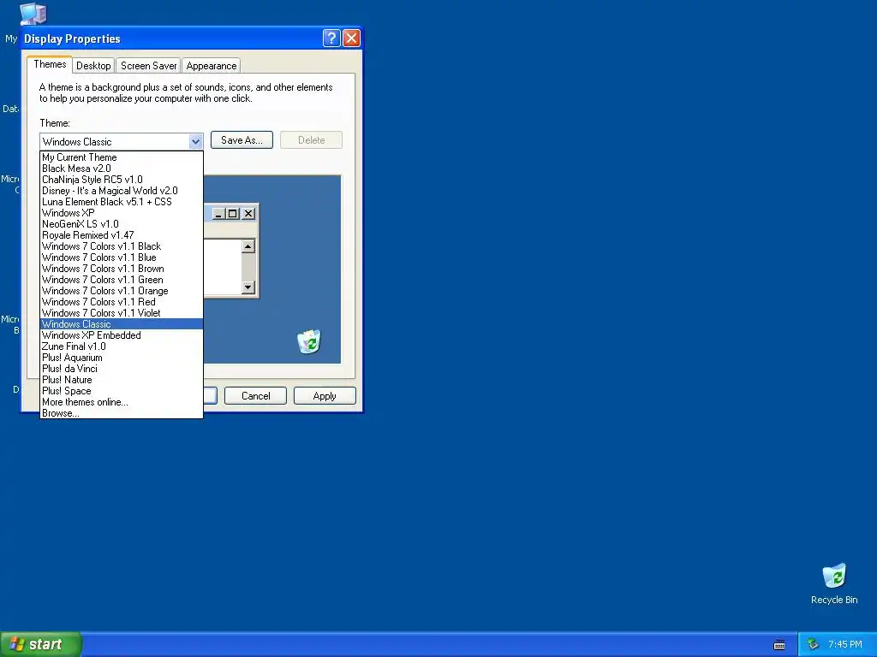Image resolution: width=877 pixels, height=657 pixels.
Task: Select Plus! Aquarium theme
Action: [122, 358]
